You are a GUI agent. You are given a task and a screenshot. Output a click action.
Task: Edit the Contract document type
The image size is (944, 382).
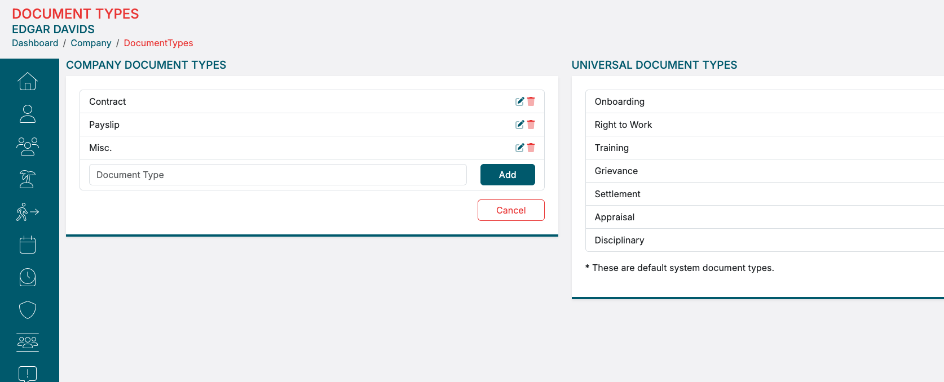[x=519, y=101]
